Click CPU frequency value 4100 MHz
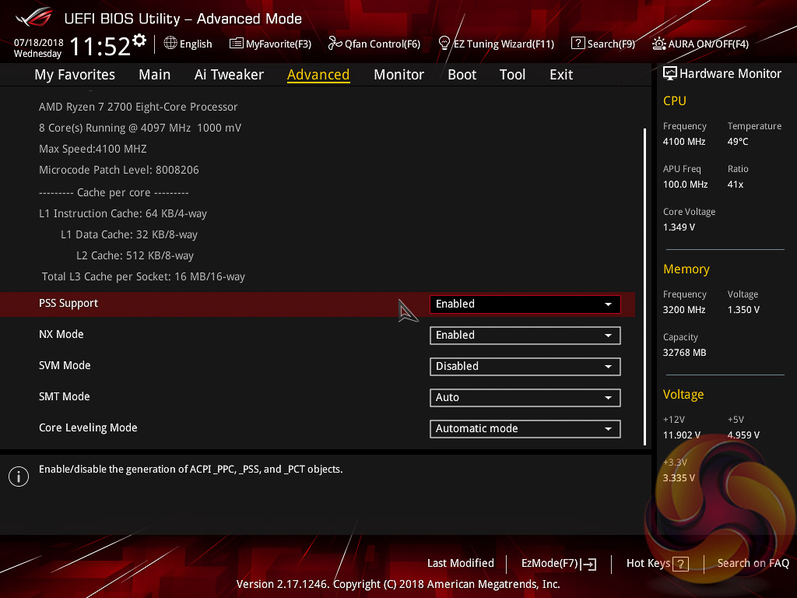 684,142
